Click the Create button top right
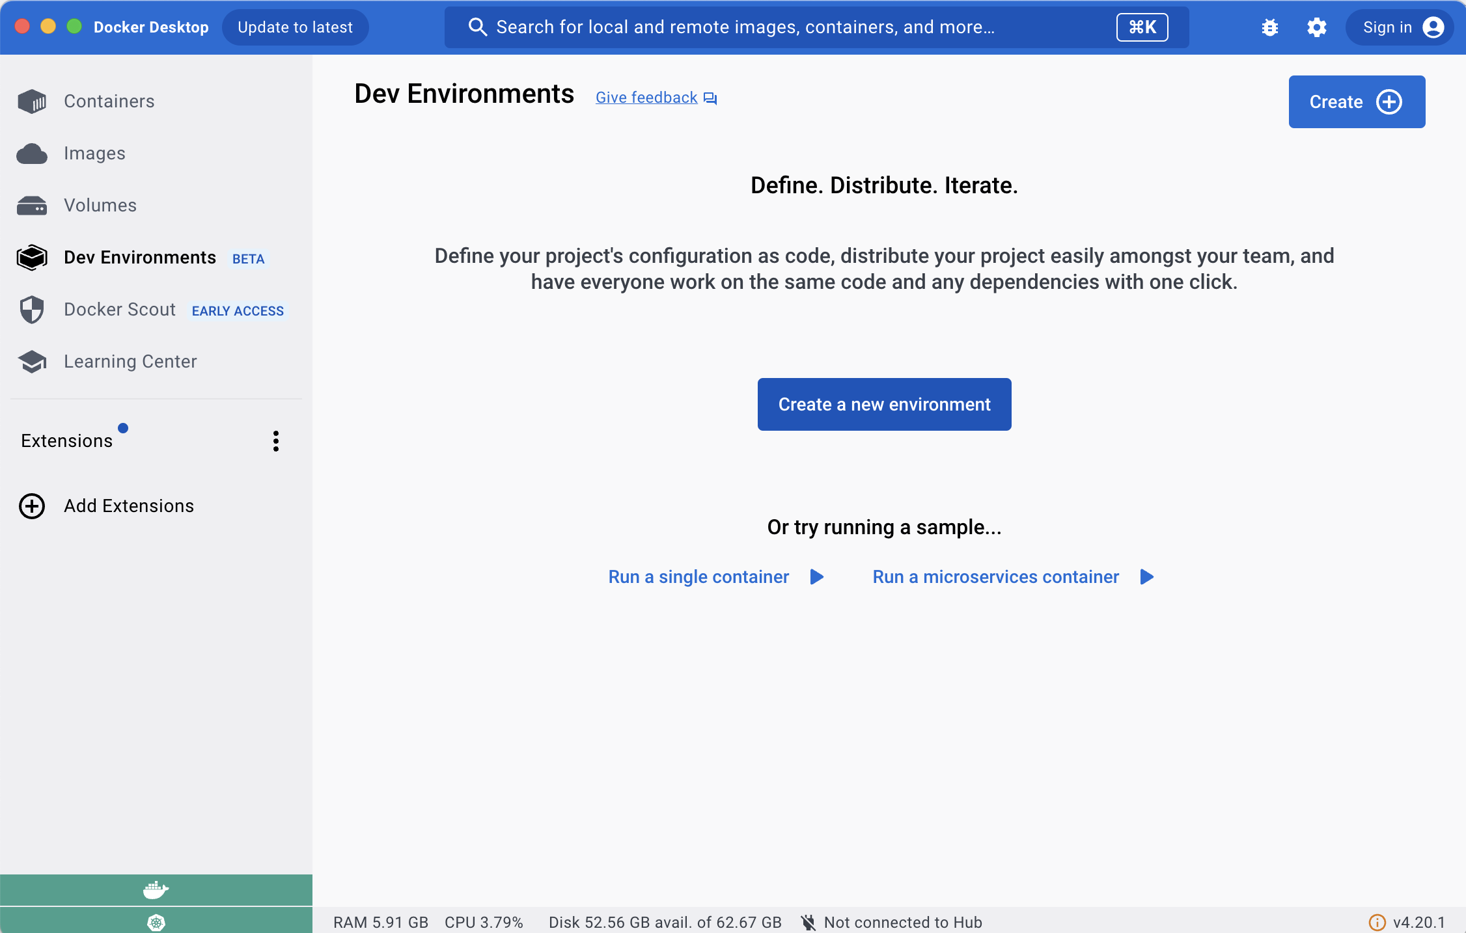This screenshot has width=1466, height=933. pos(1357,102)
